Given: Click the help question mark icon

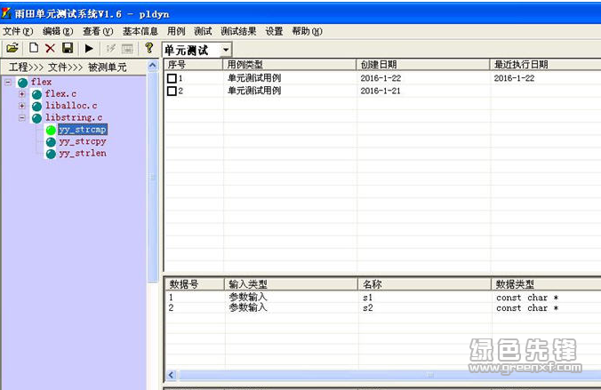Looking at the screenshot, I should tap(149, 48).
